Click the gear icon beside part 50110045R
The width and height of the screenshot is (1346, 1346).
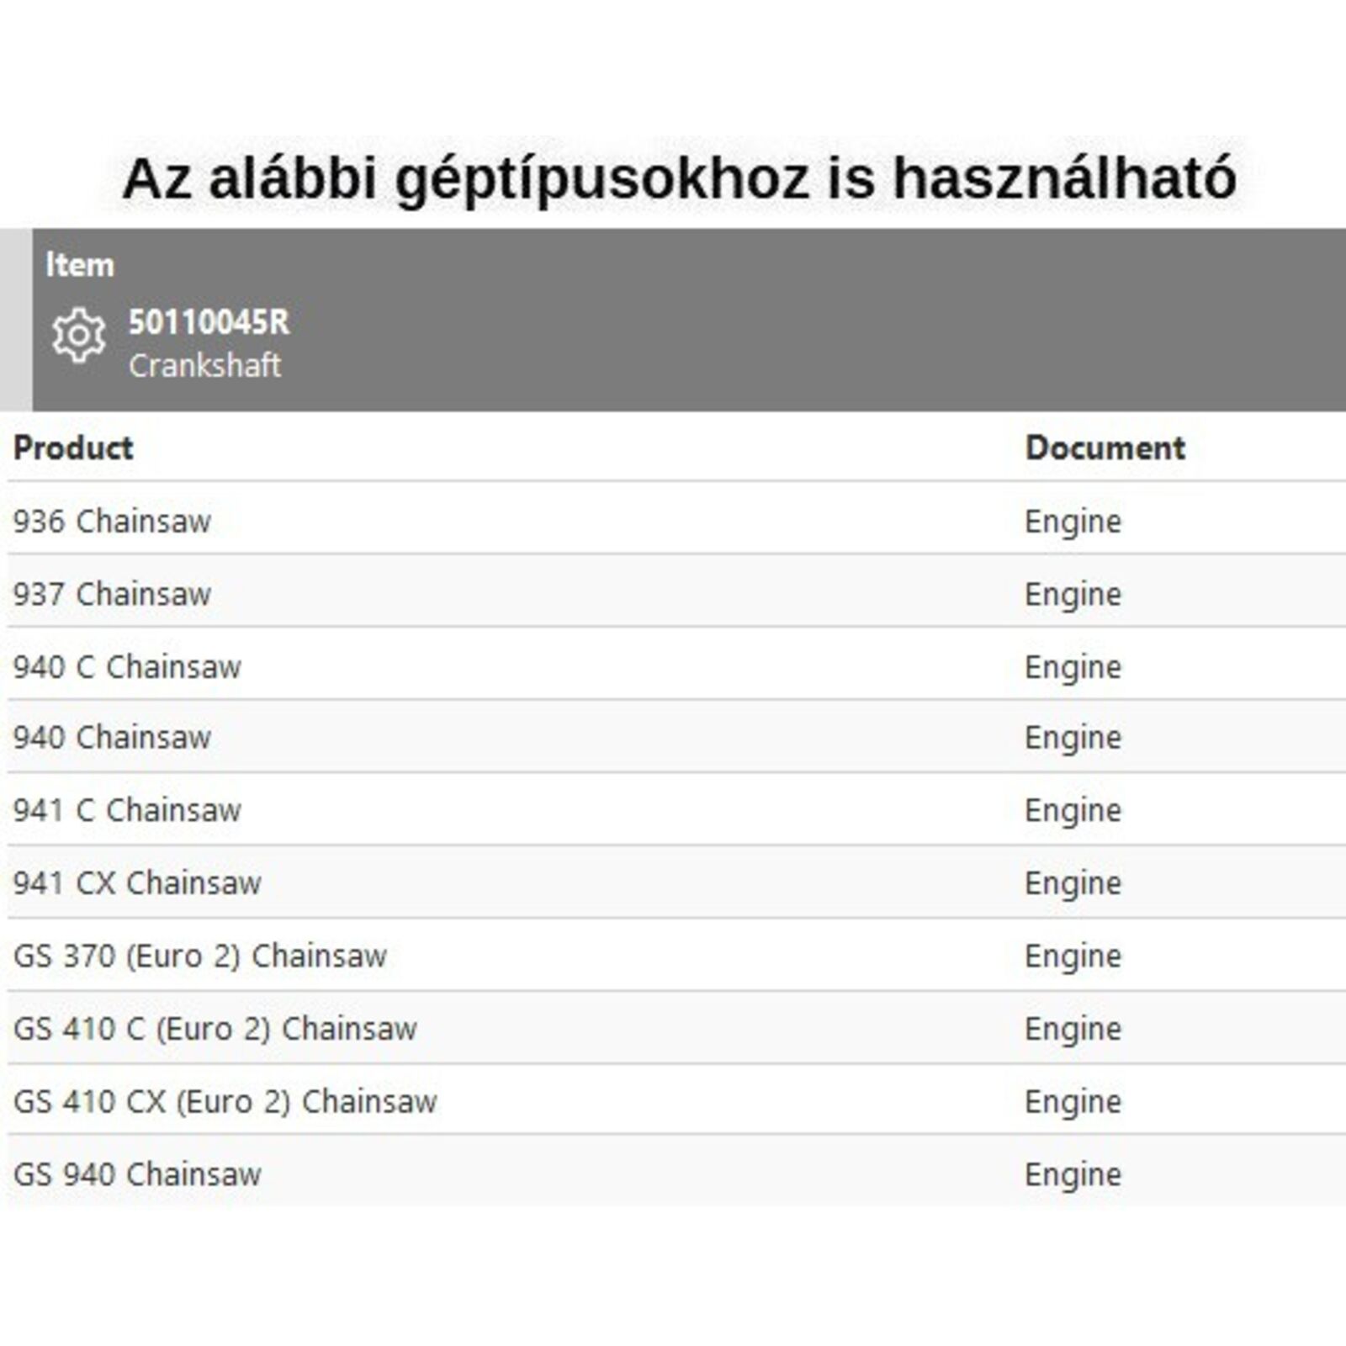(x=78, y=336)
